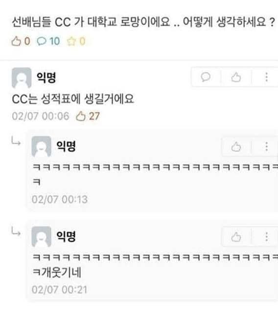Like the 'CC는 성적표에 생길거에요' comment in its toolbar
The image size is (278, 313).
(236, 77)
